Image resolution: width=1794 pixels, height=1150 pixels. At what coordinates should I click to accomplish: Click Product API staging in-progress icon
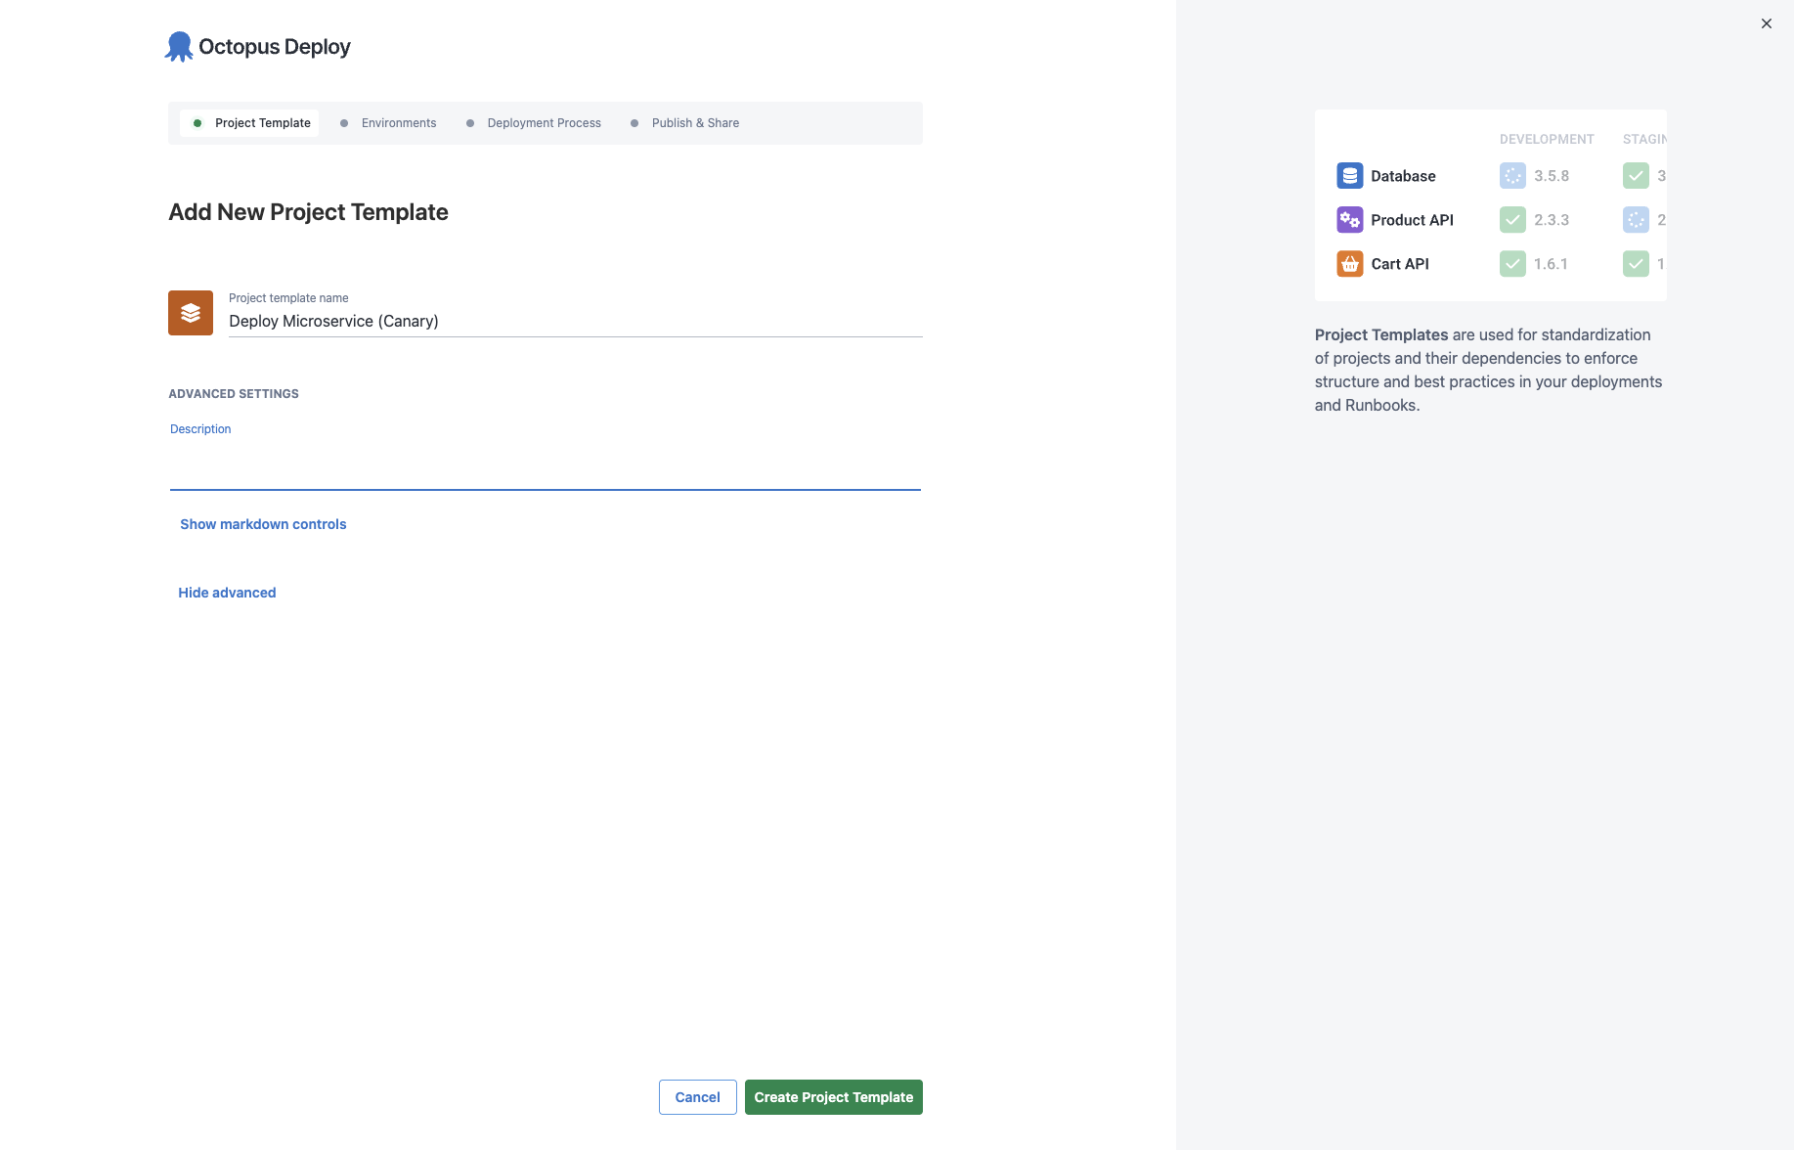pyautogui.click(x=1636, y=220)
